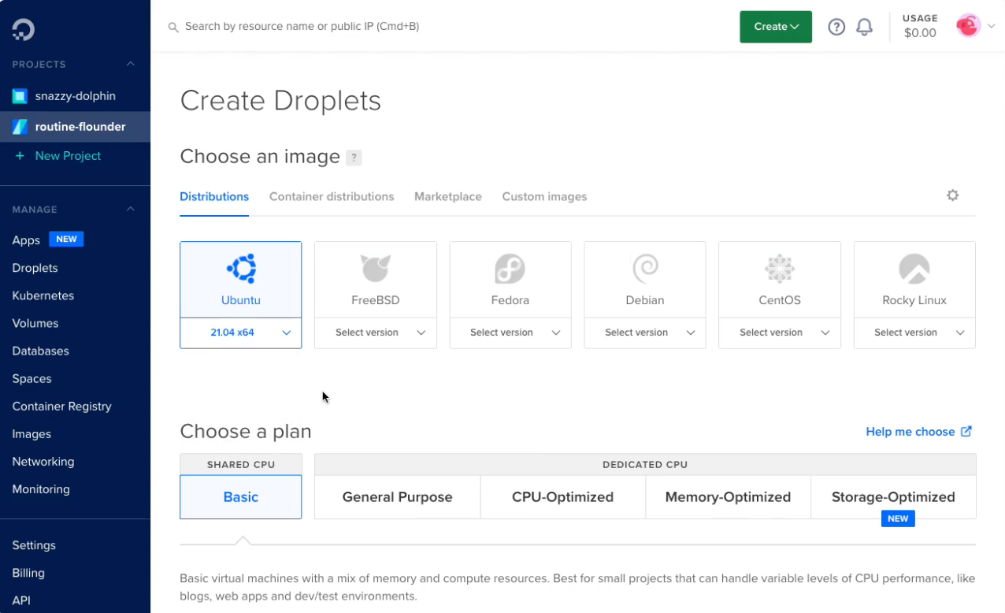Click the green Create button
This screenshot has height=613, width=1005.
776,27
